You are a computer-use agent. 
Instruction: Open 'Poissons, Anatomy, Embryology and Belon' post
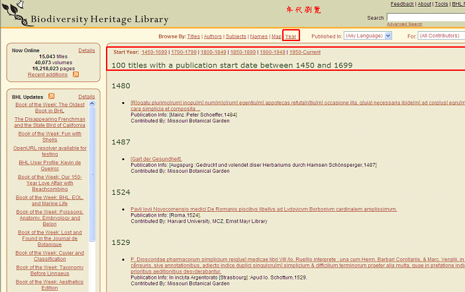(x=50, y=218)
